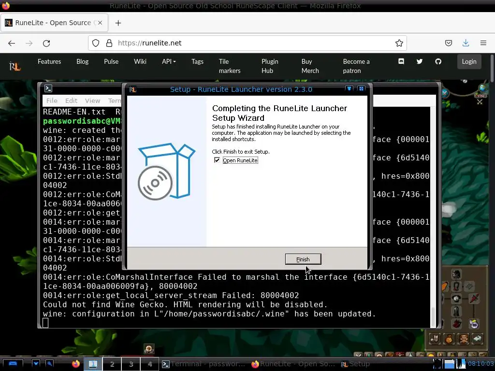This screenshot has width=495, height=371.
Task: Bookmark the page with star icon
Action: pos(399,43)
